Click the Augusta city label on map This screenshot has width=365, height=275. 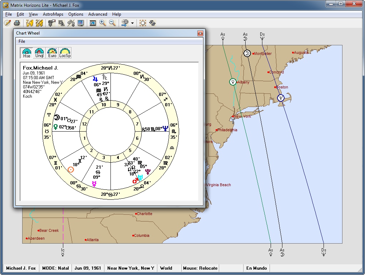(301, 52)
